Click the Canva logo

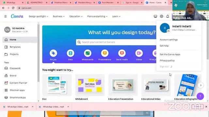tap(17, 16)
